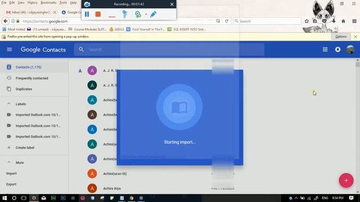Pause the screen recording
Image resolution: width=360 pixels, height=202 pixels.
pos(87,14)
